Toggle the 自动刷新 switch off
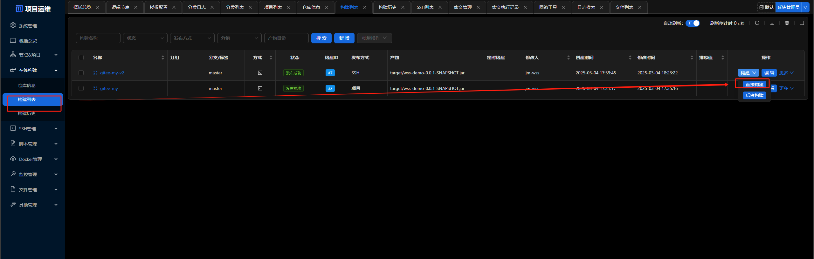Viewport: 814px width, 259px height. point(693,23)
